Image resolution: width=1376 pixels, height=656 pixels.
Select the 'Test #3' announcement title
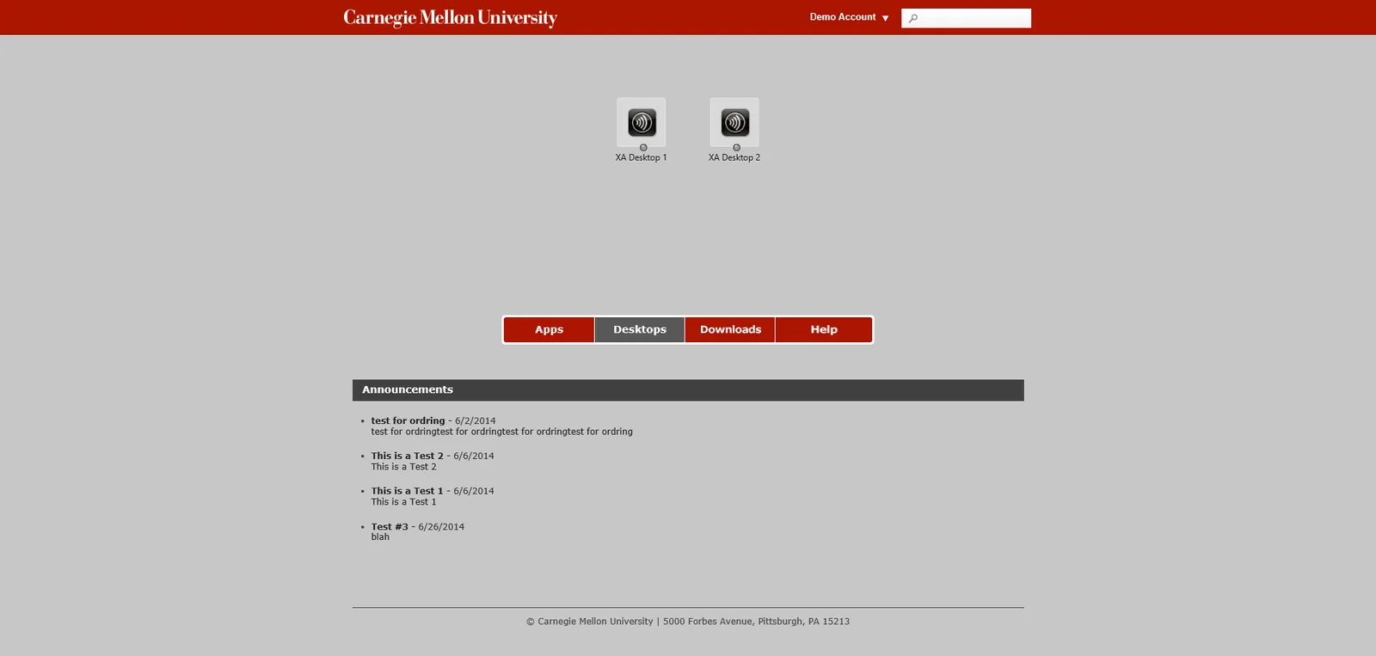390,527
